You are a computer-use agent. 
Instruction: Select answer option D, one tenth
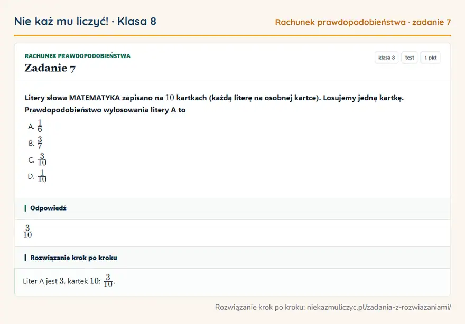click(x=38, y=176)
